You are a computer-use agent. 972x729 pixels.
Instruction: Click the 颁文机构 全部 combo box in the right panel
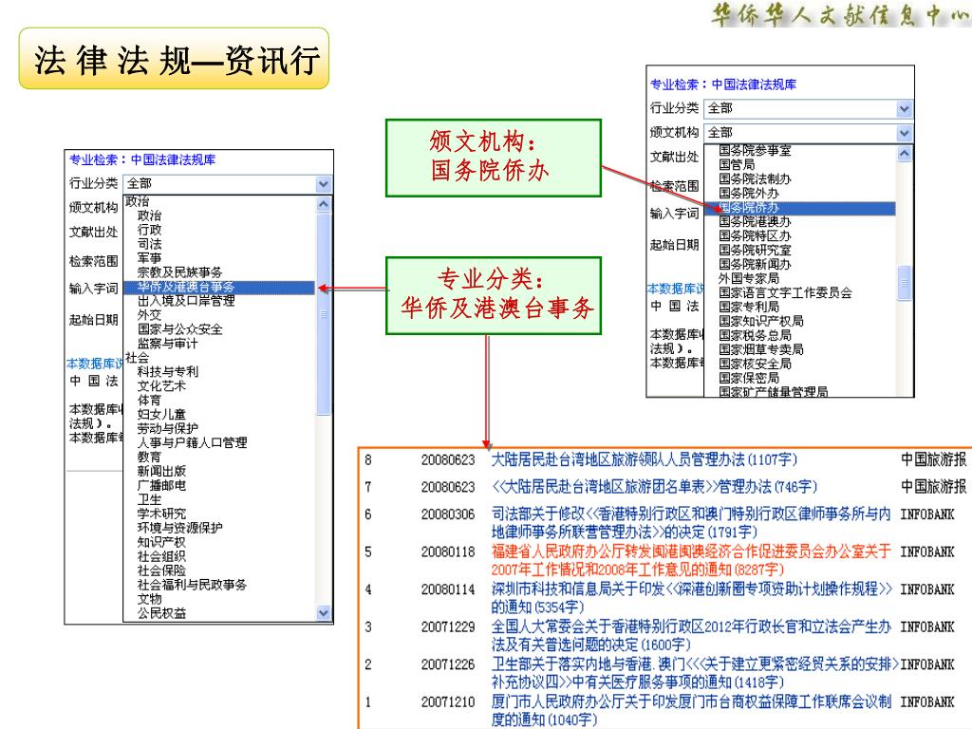tap(809, 133)
